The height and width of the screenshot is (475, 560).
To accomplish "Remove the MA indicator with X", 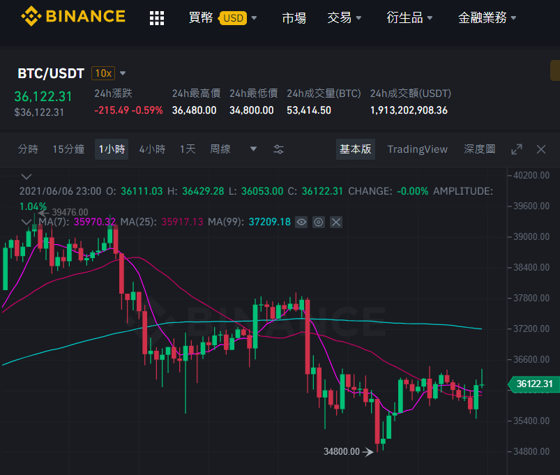I will point(335,222).
